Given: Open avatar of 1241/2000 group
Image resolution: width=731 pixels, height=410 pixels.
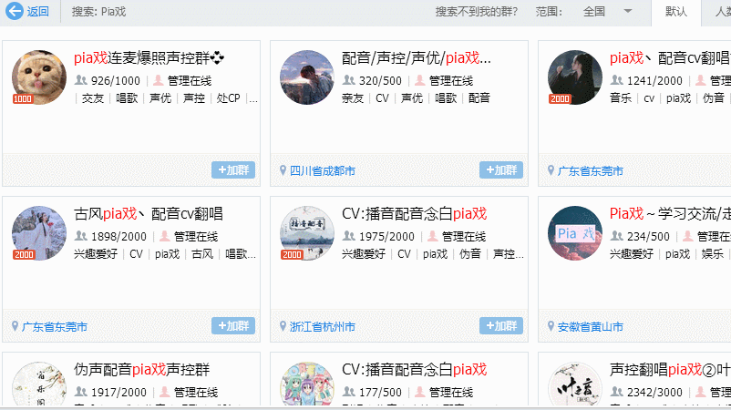Looking at the screenshot, I should [x=575, y=77].
